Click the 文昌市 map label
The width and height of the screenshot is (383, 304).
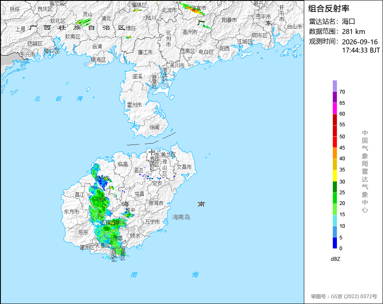[x=184, y=167]
